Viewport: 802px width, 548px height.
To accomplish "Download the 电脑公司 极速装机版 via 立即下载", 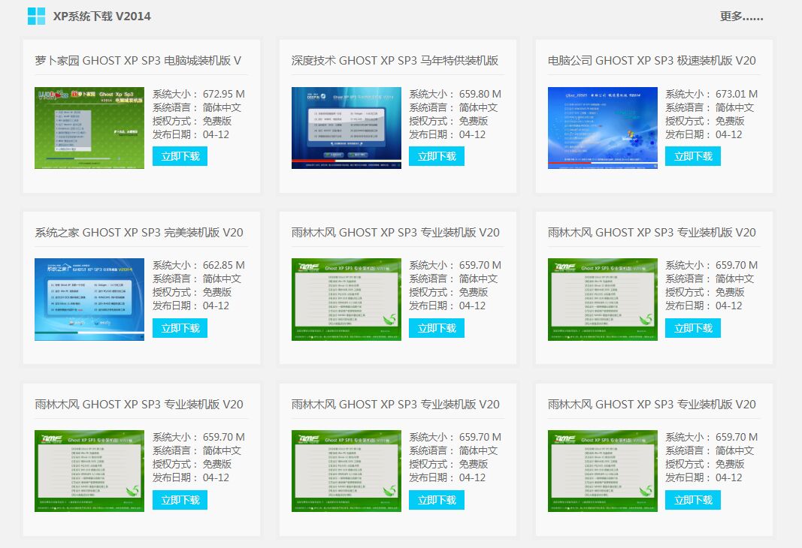I will [x=693, y=156].
